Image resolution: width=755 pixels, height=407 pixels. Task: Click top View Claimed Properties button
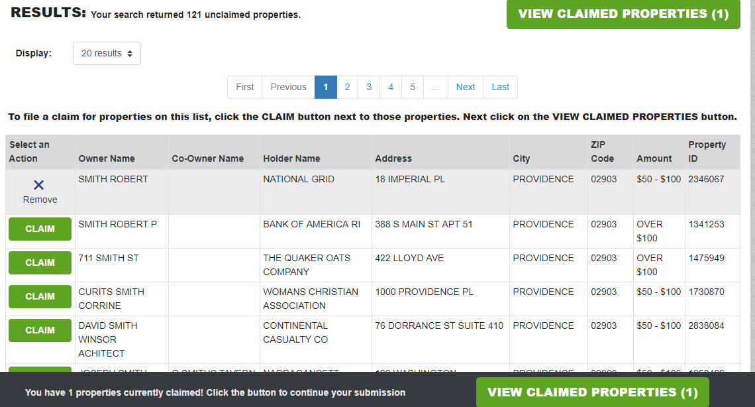point(623,14)
